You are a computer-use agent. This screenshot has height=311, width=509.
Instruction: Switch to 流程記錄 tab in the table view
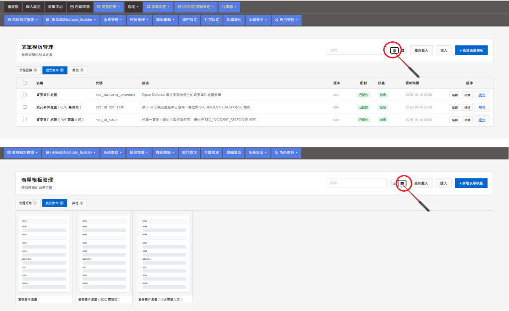28,70
